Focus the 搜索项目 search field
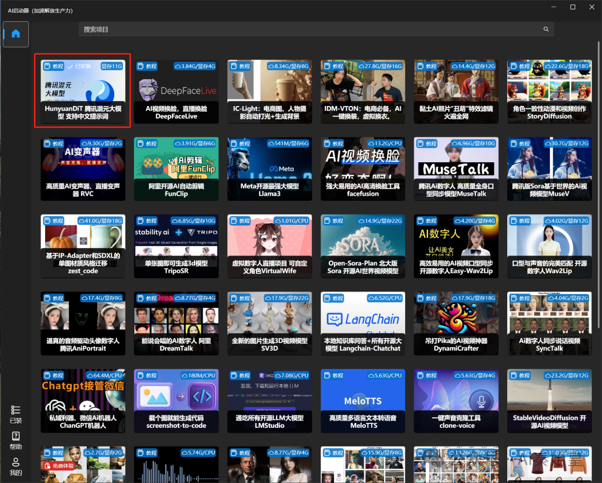This screenshot has width=602, height=483. (316, 29)
